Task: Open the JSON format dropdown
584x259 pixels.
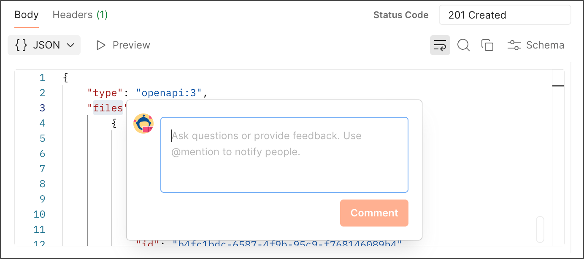Action: coord(44,45)
